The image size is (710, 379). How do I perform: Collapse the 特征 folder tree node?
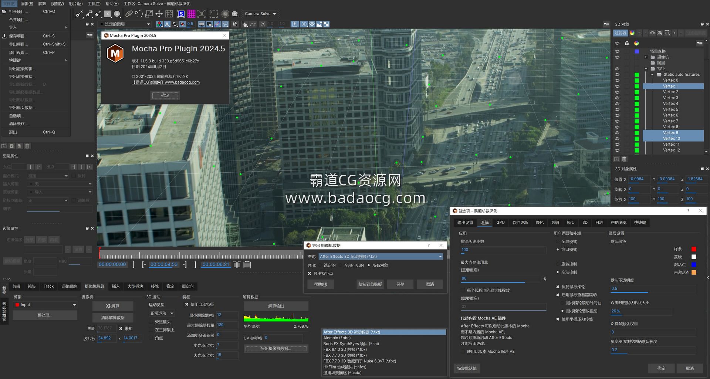click(x=646, y=69)
